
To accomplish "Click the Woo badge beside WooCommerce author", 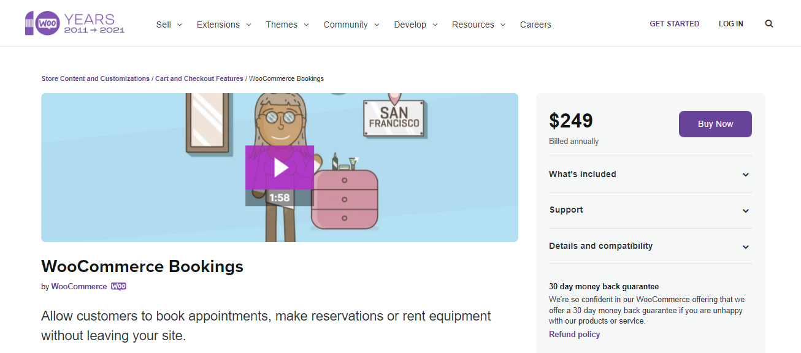I will point(118,286).
